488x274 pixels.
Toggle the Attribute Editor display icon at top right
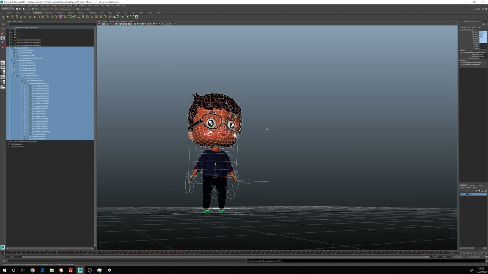(x=479, y=9)
